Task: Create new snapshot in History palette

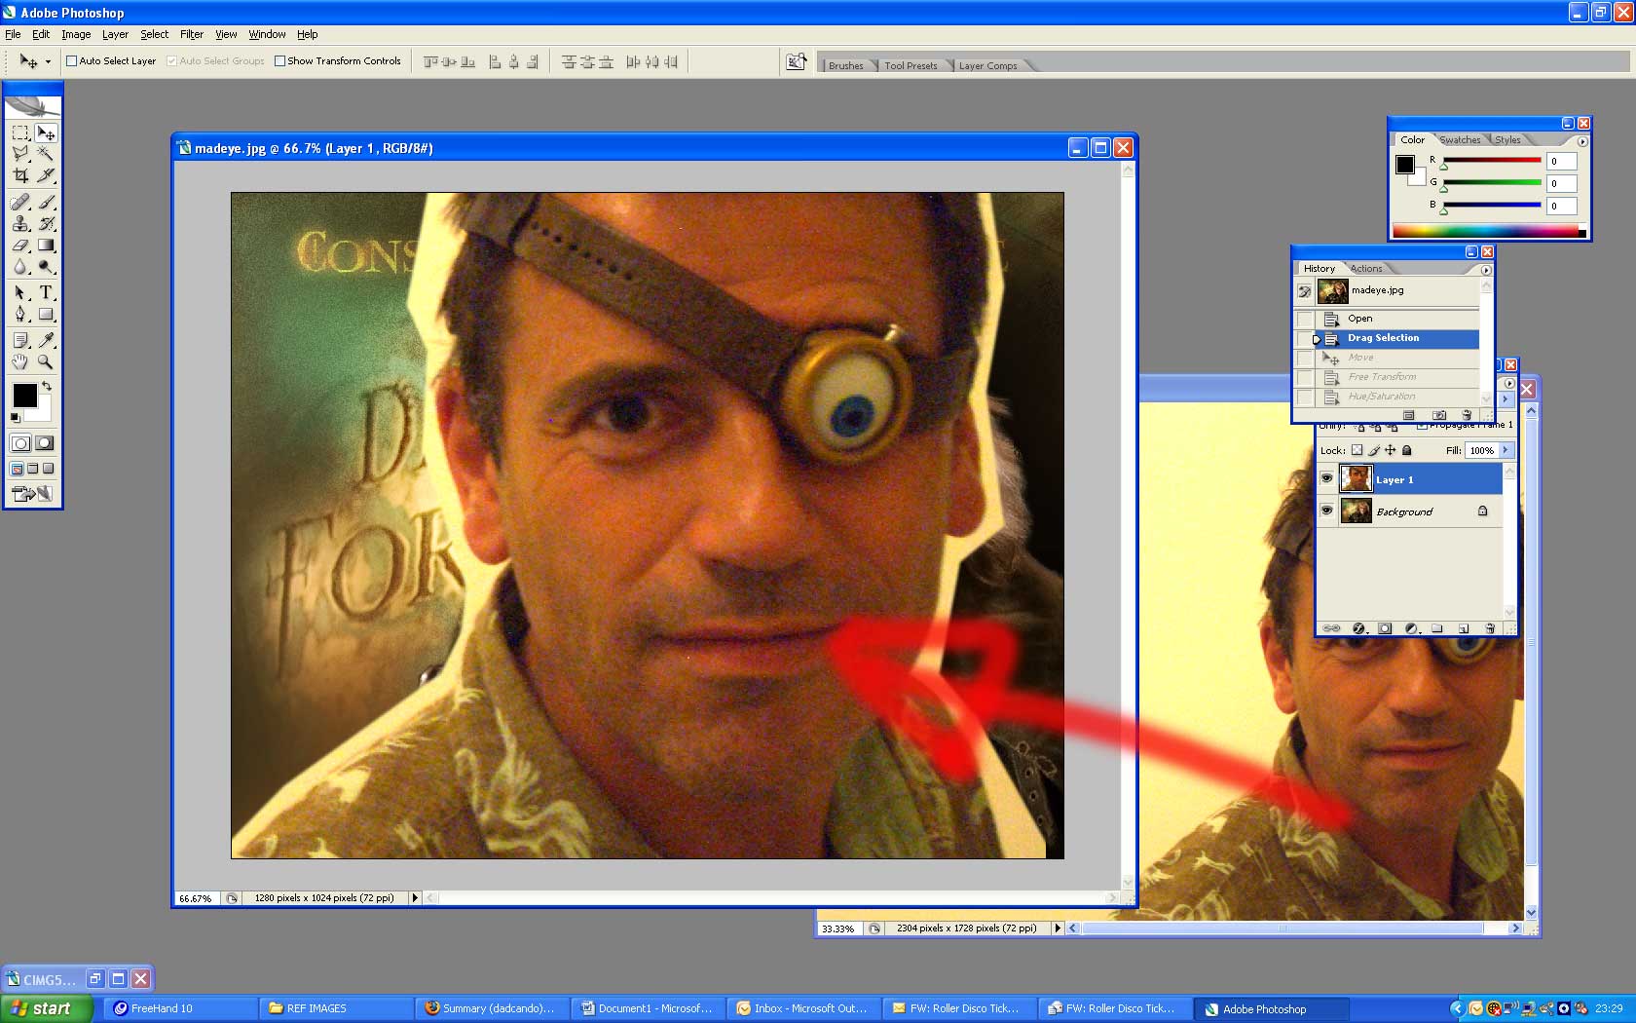Action: coord(1439,415)
